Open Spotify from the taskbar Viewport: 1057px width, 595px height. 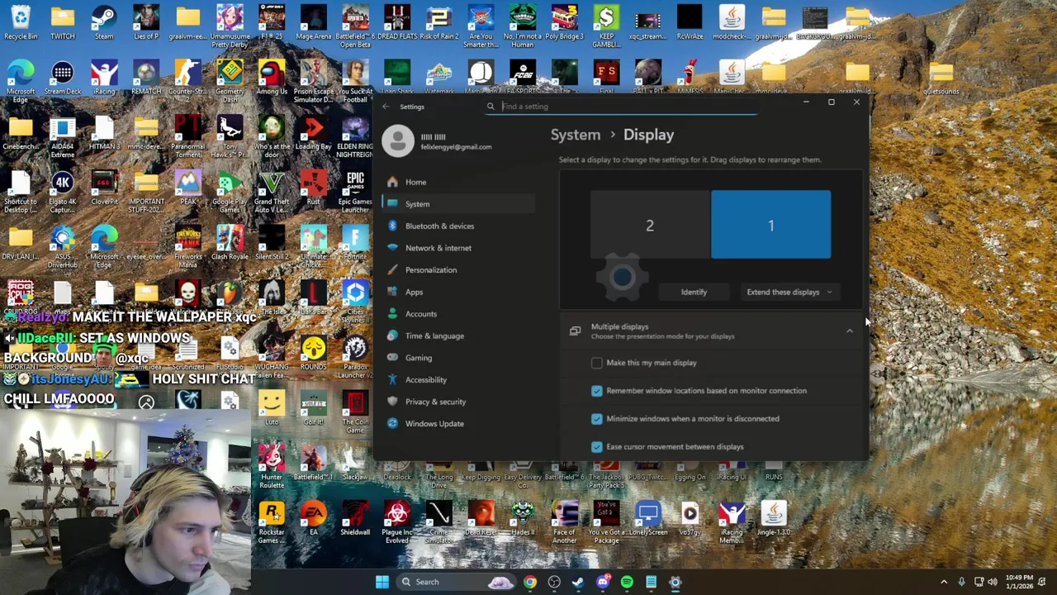pos(627,582)
